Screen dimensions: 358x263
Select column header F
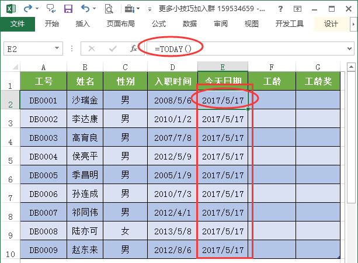coord(272,66)
